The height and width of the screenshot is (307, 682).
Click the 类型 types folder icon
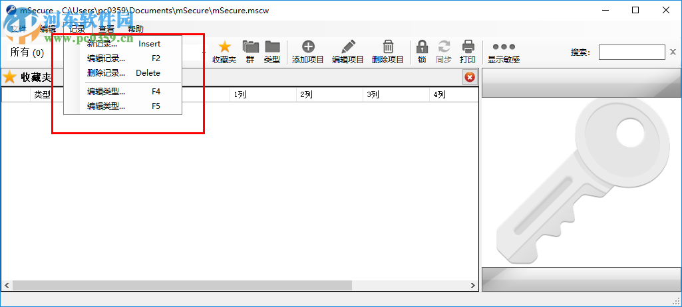pos(272,47)
